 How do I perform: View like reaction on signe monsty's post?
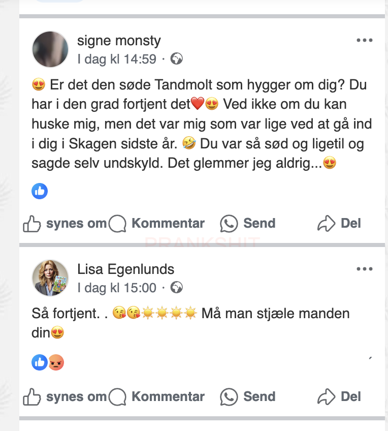tap(40, 191)
